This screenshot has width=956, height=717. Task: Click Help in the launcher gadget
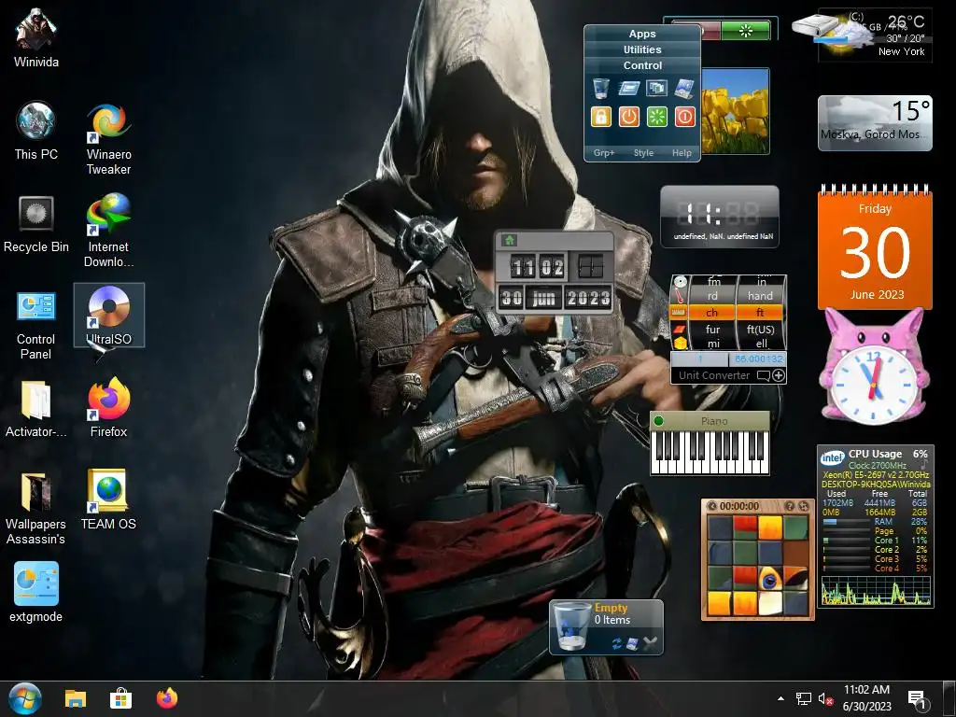click(x=682, y=153)
